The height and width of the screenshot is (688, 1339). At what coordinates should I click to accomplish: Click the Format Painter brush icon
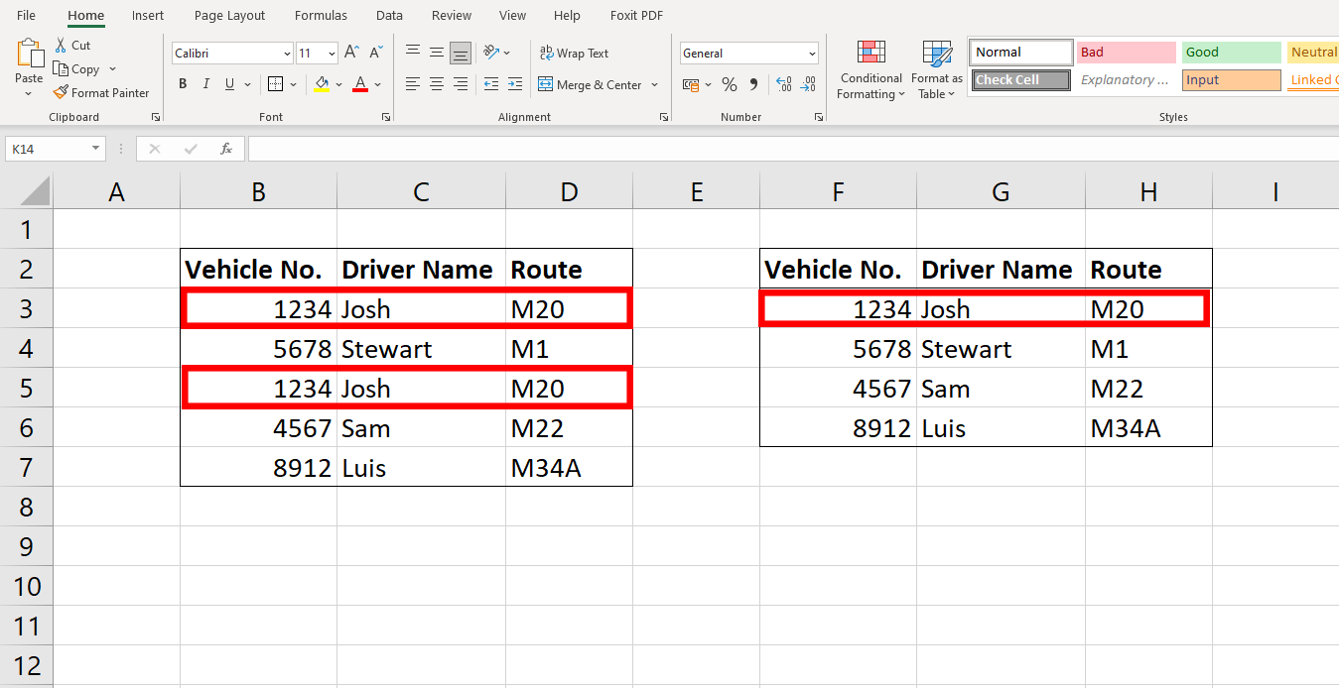coord(61,92)
